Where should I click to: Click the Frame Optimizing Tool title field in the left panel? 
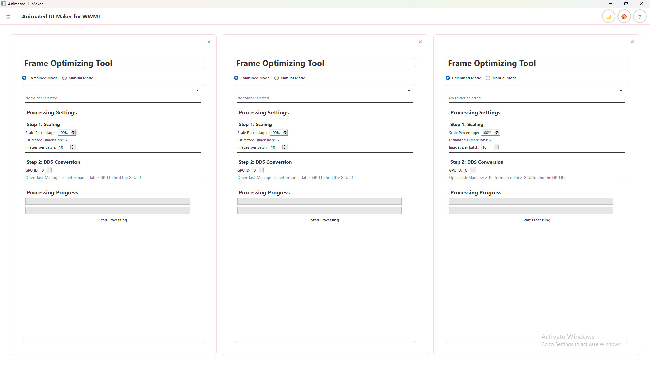(x=113, y=63)
